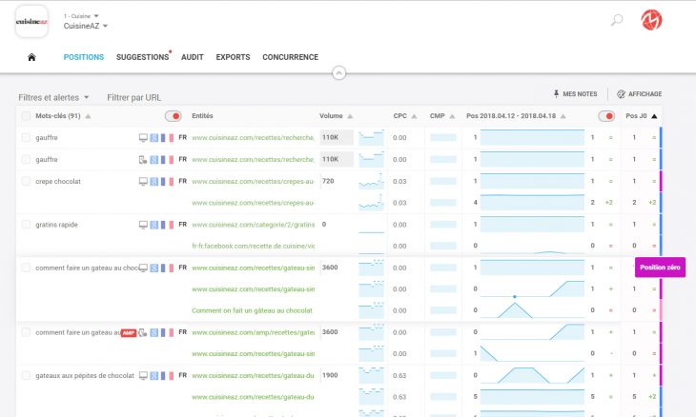Click the home icon in navigation

point(31,57)
